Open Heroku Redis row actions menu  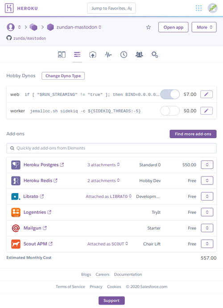(207, 181)
